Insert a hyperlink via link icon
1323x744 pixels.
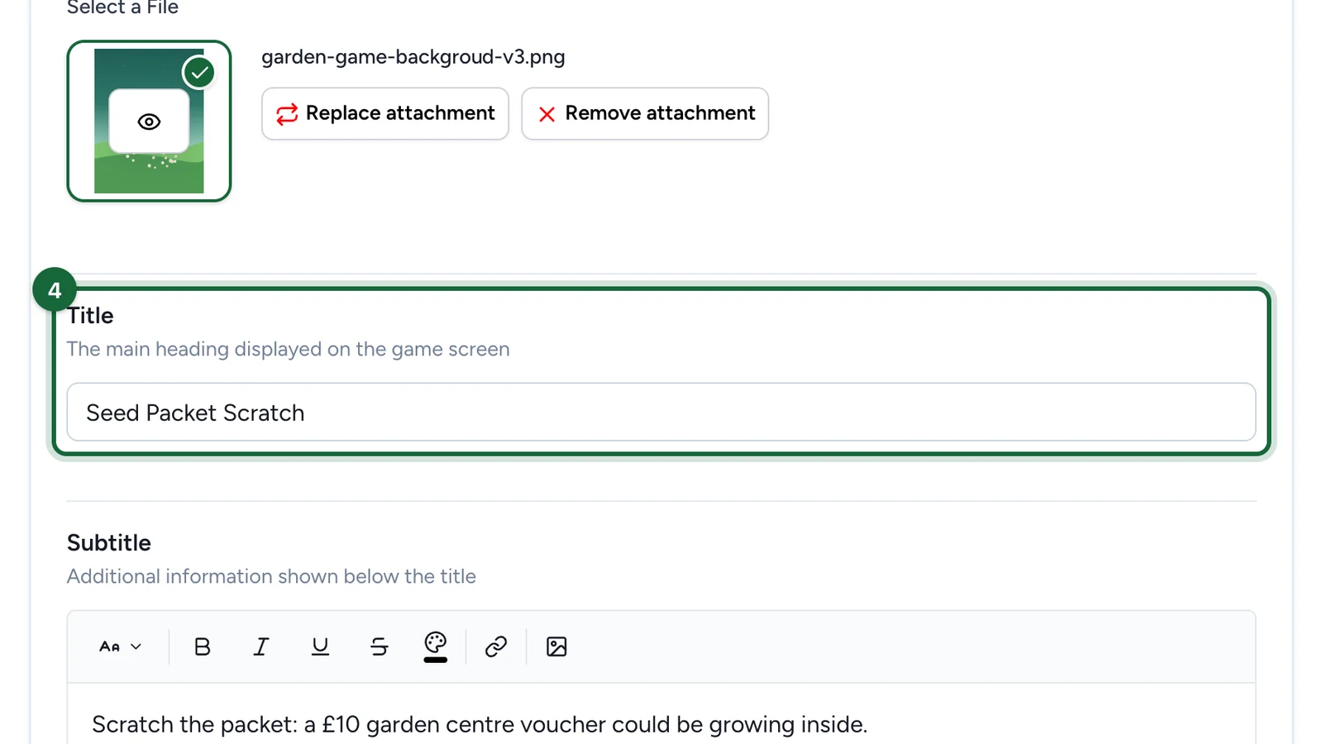[496, 646]
